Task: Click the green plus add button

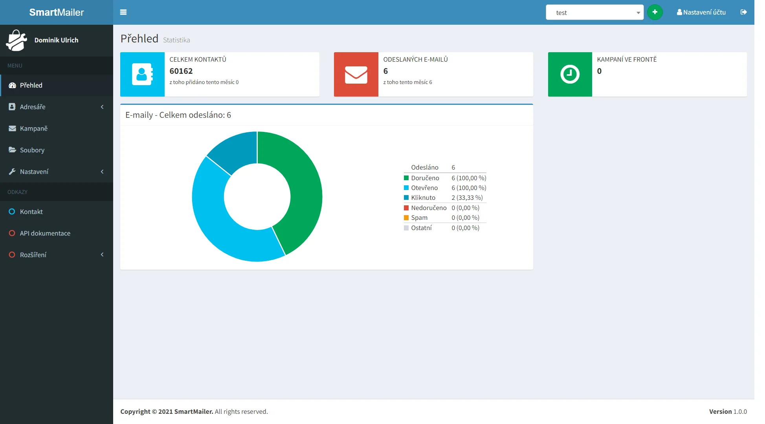Action: 655,12
